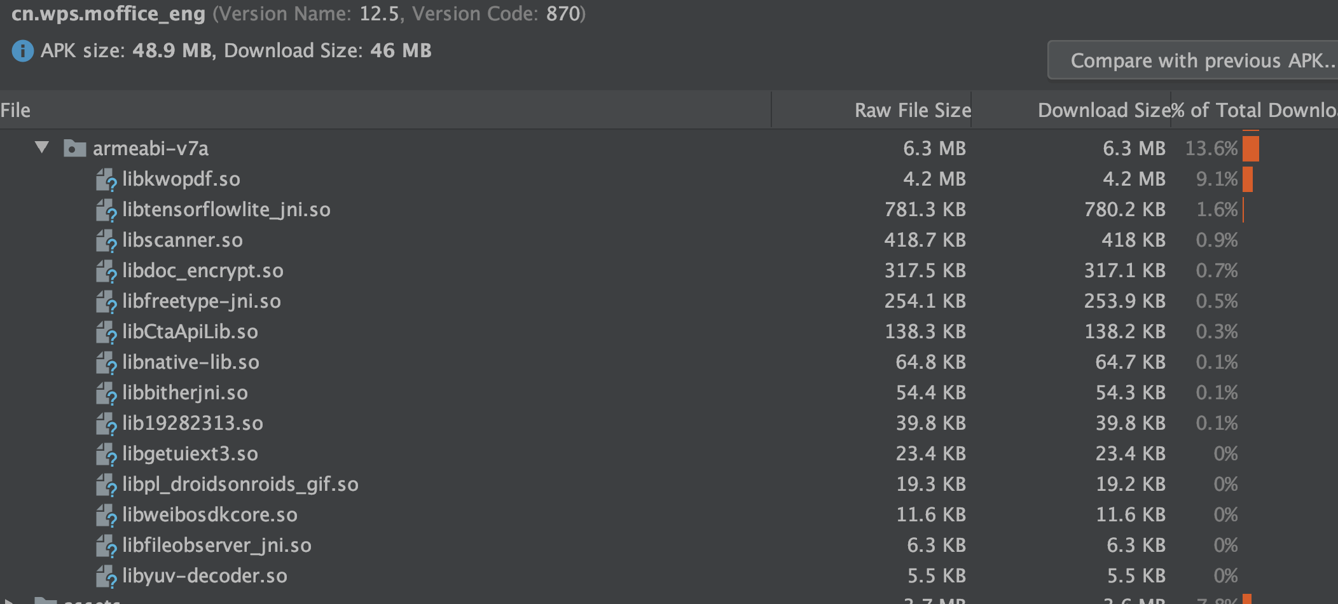Select the armeabi-v7a folder row
The image size is (1338, 604).
pyautogui.click(x=669, y=148)
